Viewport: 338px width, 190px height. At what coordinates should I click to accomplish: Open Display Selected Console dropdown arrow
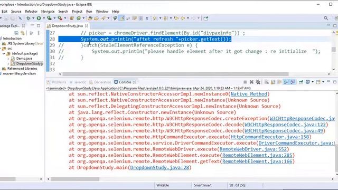point(313,82)
